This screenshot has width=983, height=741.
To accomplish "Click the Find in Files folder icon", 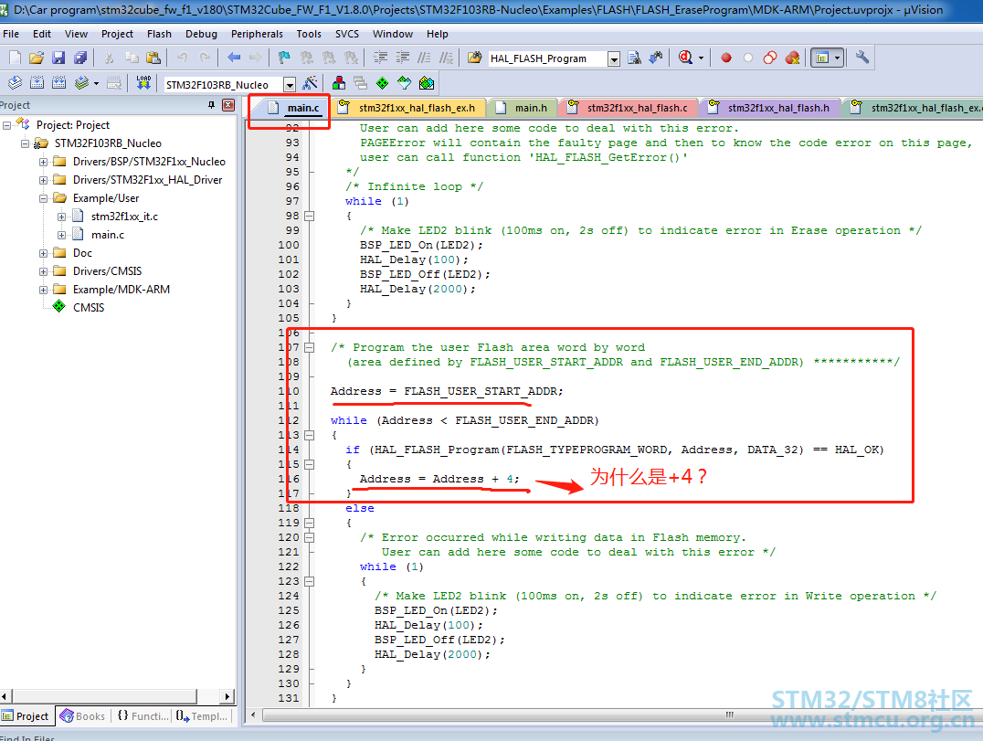I will point(474,58).
